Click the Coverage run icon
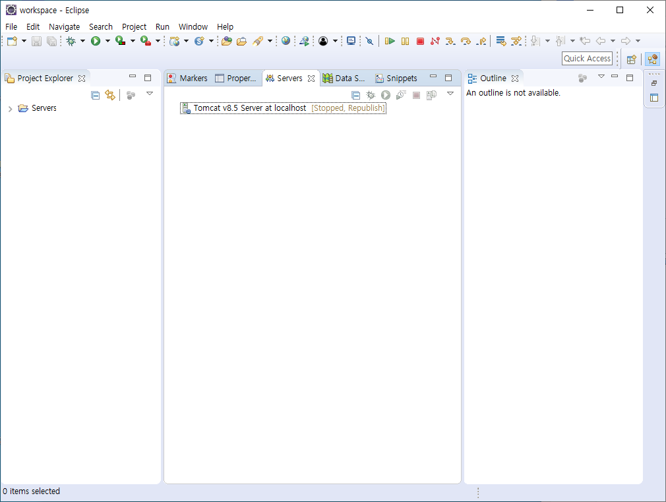 (x=121, y=41)
